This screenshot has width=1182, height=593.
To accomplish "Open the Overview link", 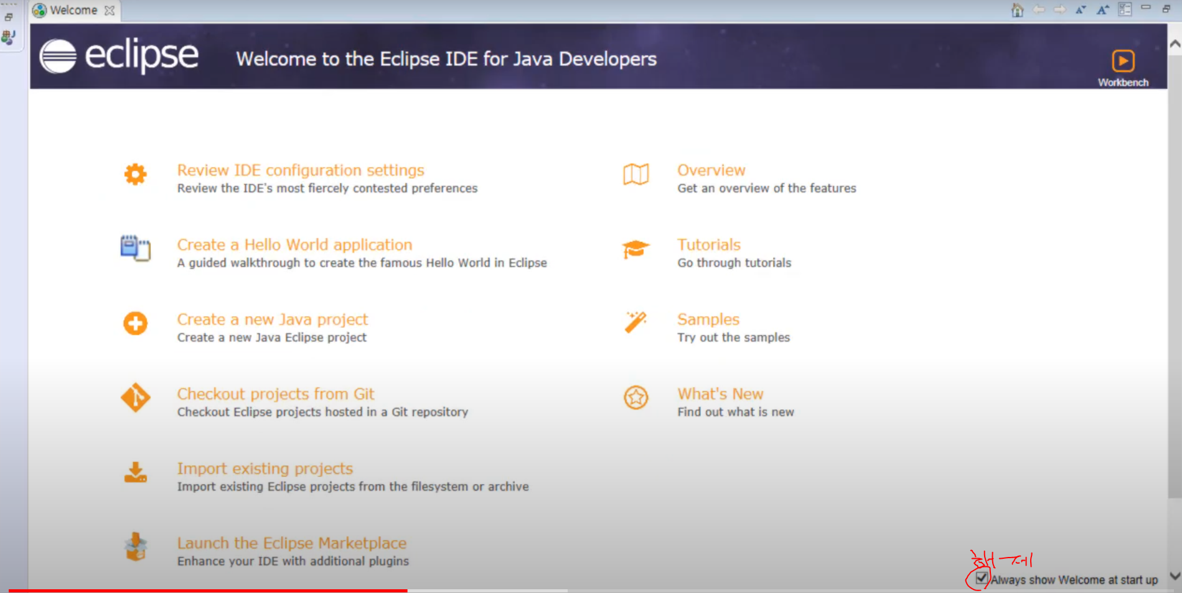I will tap(711, 170).
